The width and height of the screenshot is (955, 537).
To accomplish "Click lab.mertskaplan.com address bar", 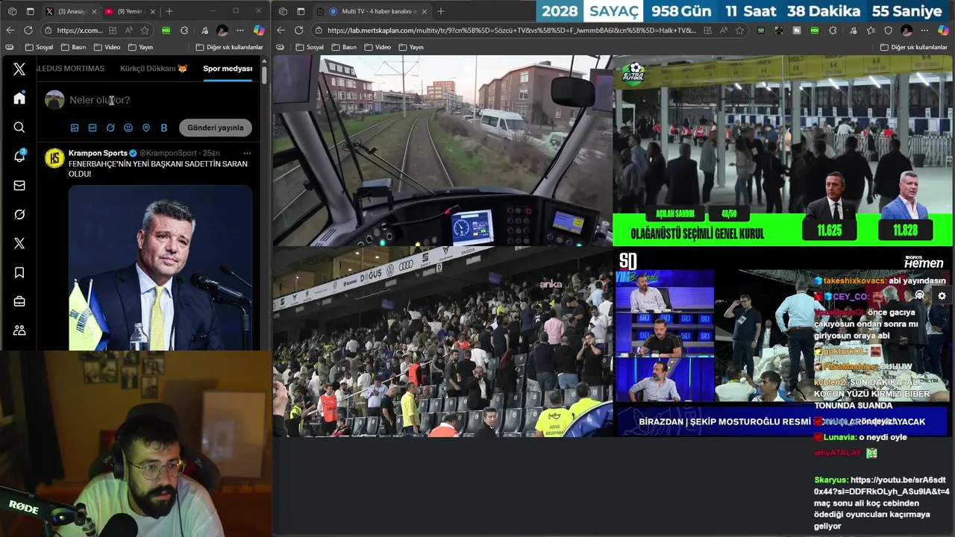I will [511, 30].
